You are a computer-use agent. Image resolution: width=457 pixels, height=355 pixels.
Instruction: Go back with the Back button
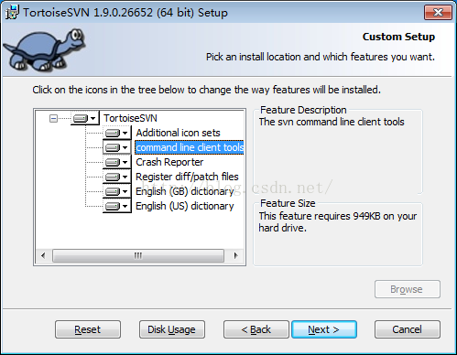256,329
